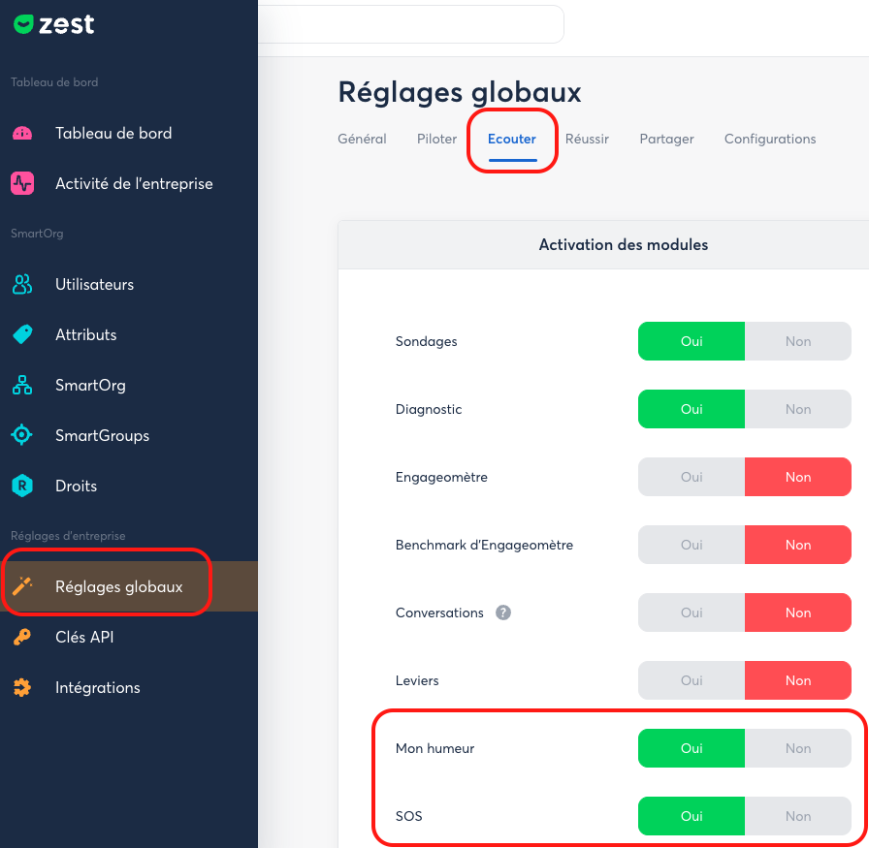Click the Clés API key icon
This screenshot has width=869, height=848.
(x=22, y=638)
